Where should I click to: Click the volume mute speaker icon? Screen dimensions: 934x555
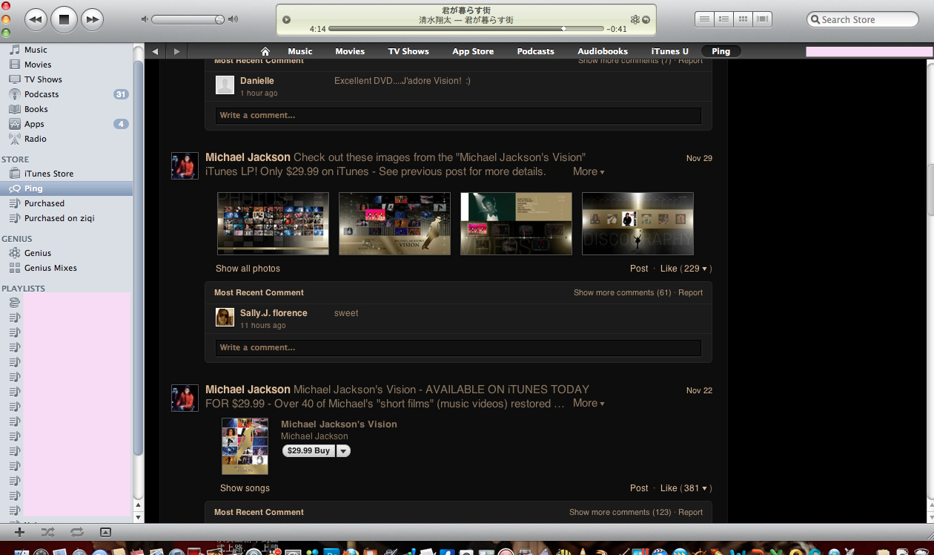point(145,19)
